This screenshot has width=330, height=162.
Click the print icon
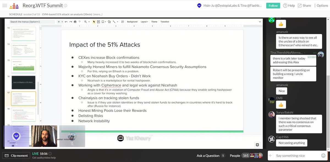(x=75, y=22)
